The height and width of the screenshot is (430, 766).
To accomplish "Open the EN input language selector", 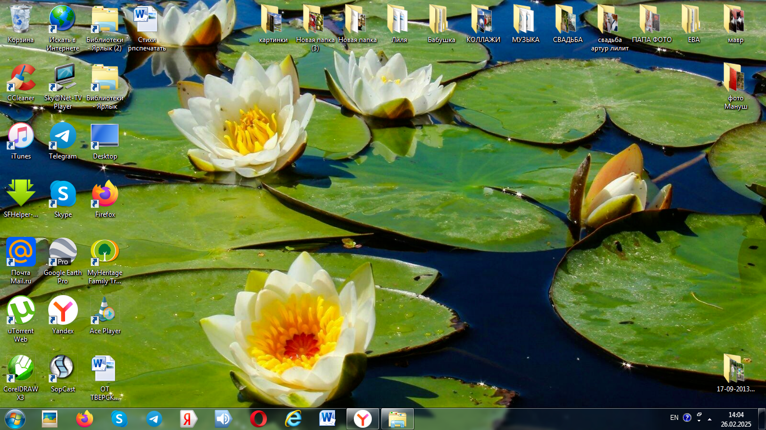I will [674, 418].
